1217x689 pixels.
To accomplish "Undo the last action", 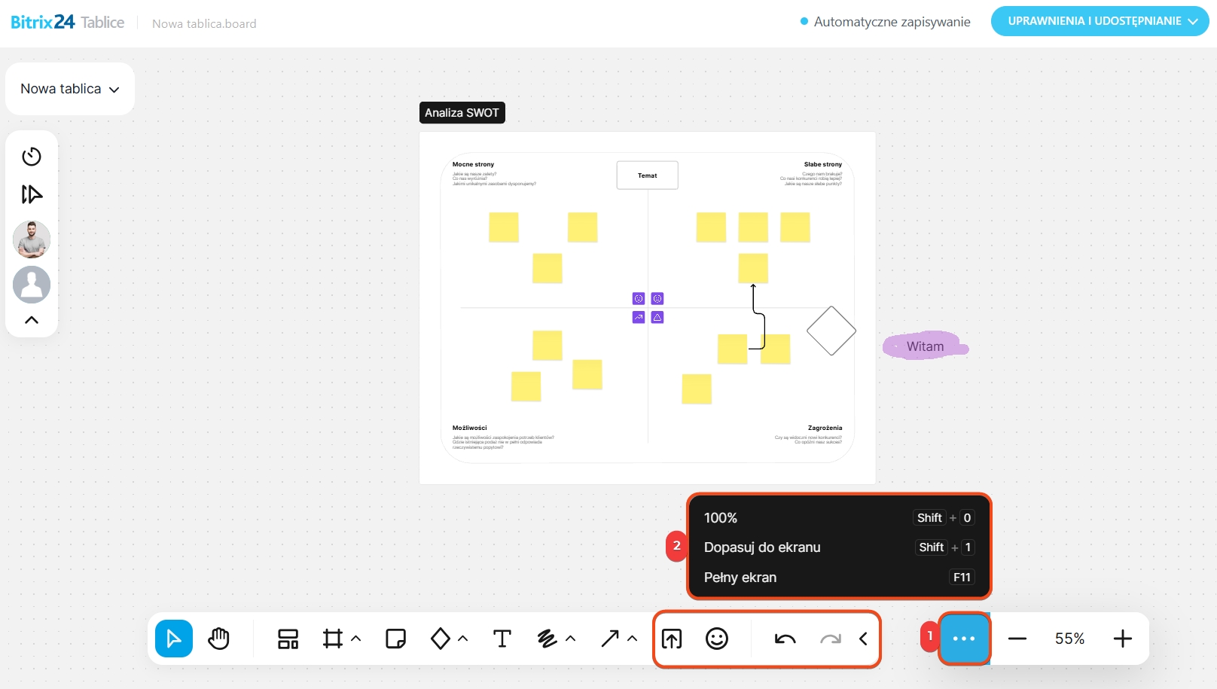I will point(785,639).
